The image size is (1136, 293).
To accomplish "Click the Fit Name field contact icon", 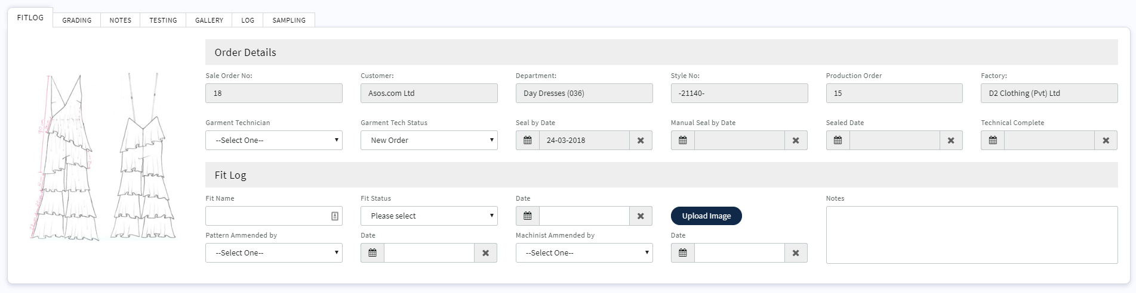I will [x=335, y=216].
